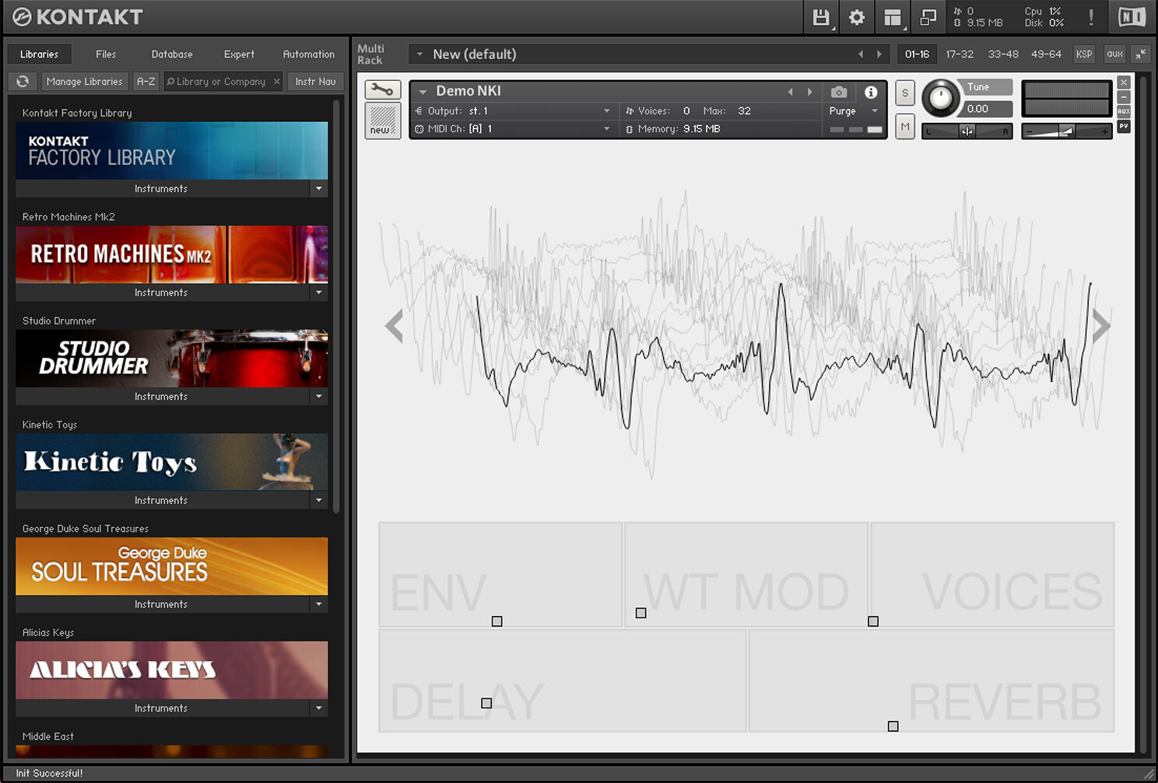Toggle the KSP multi script button
1158x783 pixels.
[x=1084, y=54]
